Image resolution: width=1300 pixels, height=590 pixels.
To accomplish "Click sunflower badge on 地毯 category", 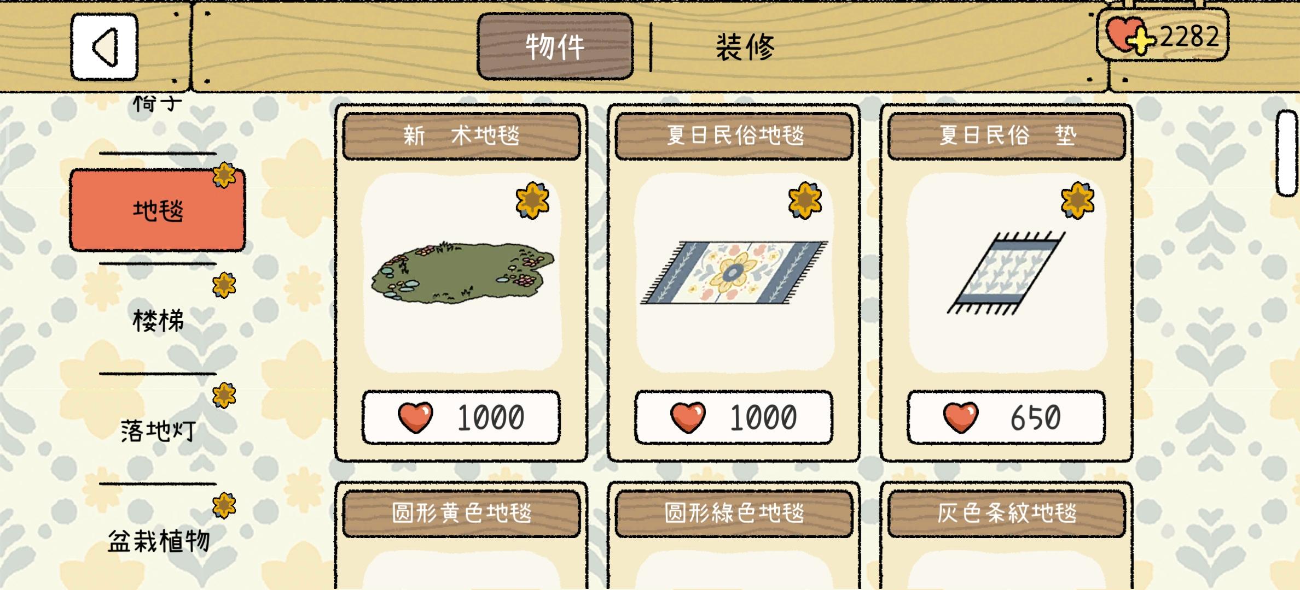I will [224, 175].
